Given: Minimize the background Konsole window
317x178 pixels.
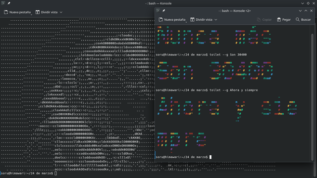Looking at the screenshot, I should [x=303, y=3].
